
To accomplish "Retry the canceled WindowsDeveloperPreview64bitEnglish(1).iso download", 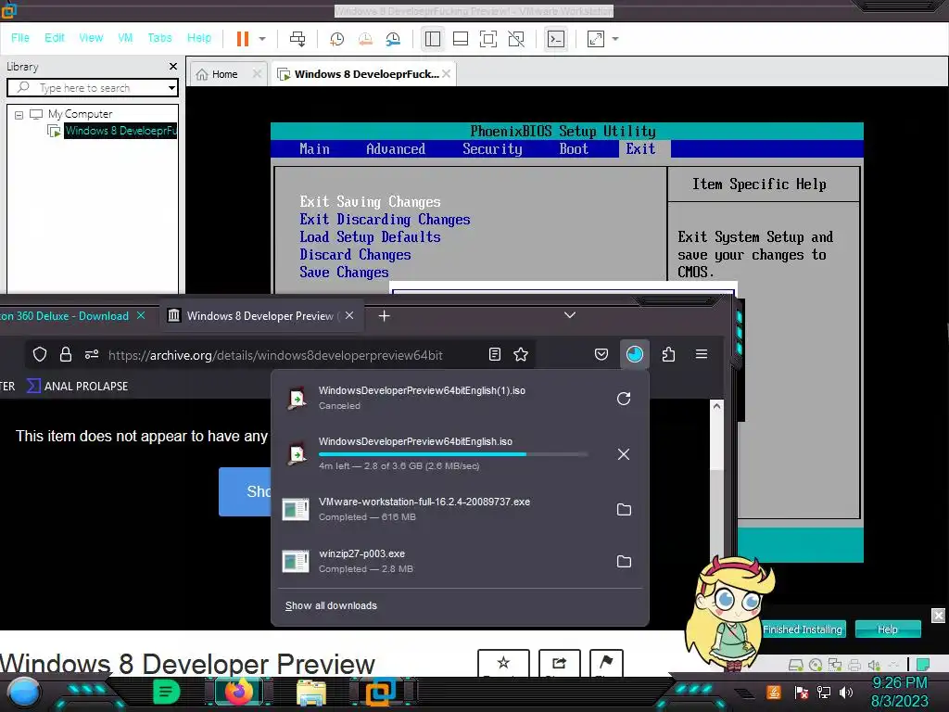I will [624, 399].
